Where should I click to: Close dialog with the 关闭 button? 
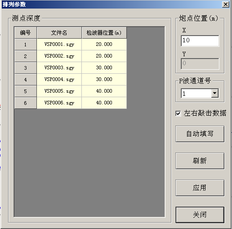click(x=200, y=215)
